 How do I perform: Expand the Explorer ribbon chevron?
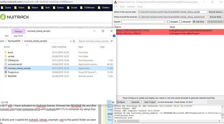(x=110, y=36)
